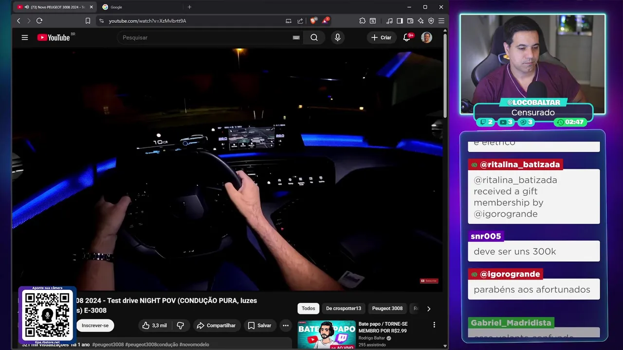Dislike the video
Image resolution: width=623 pixels, height=350 pixels.
click(x=180, y=326)
